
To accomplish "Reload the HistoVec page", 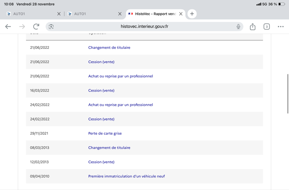I will pyautogui.click(x=36, y=26).
